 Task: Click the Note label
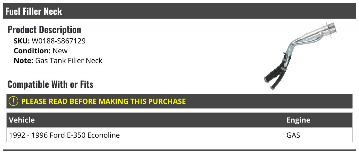pyautogui.click(x=23, y=61)
